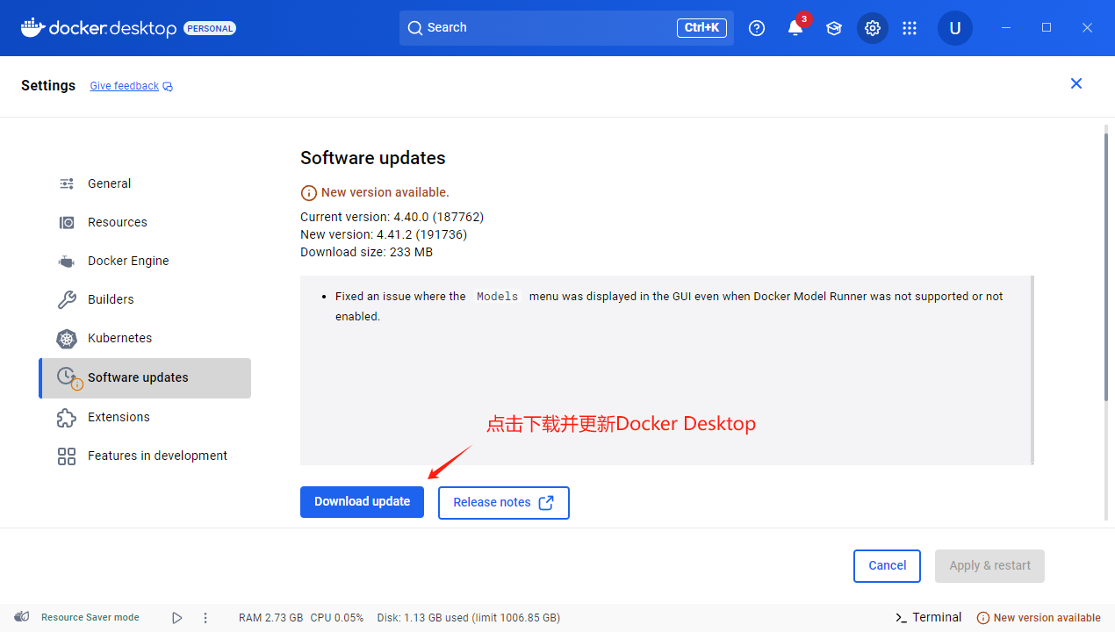
Task: Click New version available in status bar
Action: click(1039, 618)
